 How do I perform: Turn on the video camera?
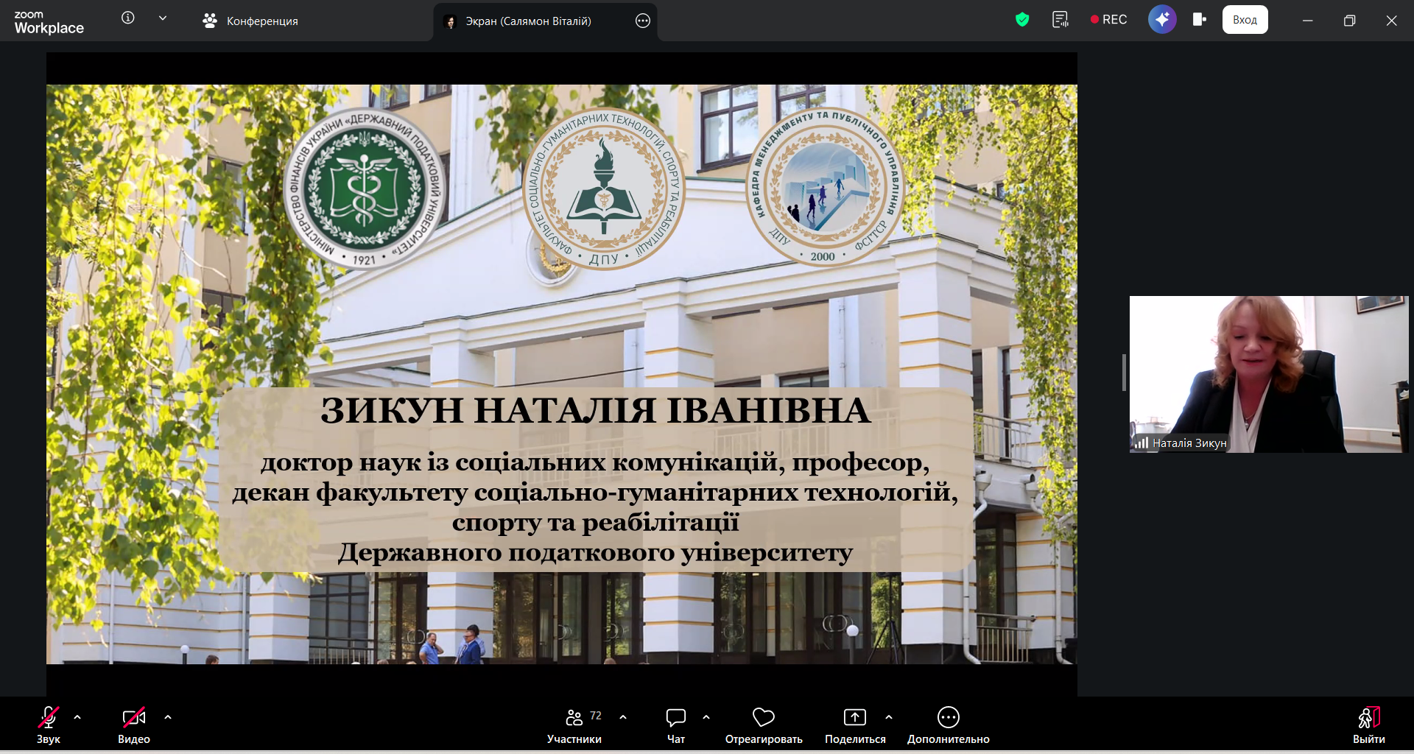[133, 725]
